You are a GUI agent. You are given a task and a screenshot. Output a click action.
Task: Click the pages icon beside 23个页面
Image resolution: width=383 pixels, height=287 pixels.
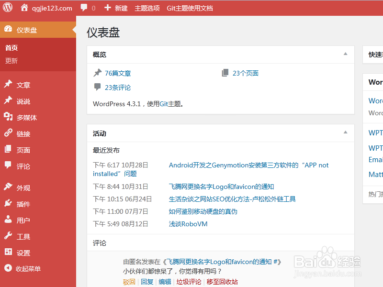(x=225, y=73)
